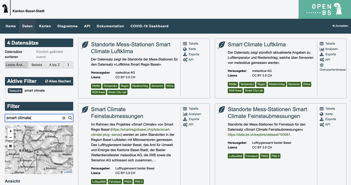
Task: Open Analysen for Smart Climate Luftklima
Action: (329, 49)
